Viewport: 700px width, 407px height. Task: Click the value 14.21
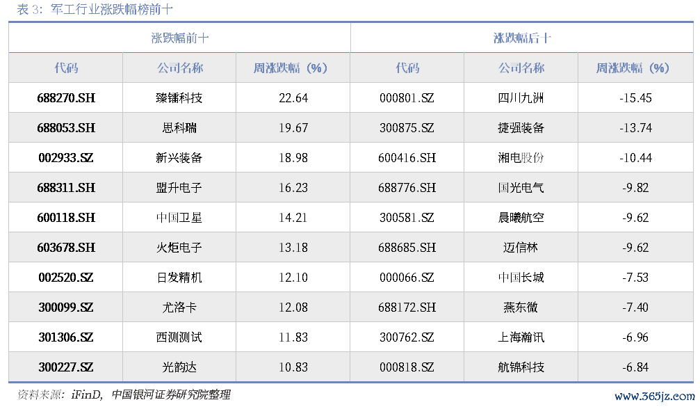pyautogui.click(x=293, y=218)
